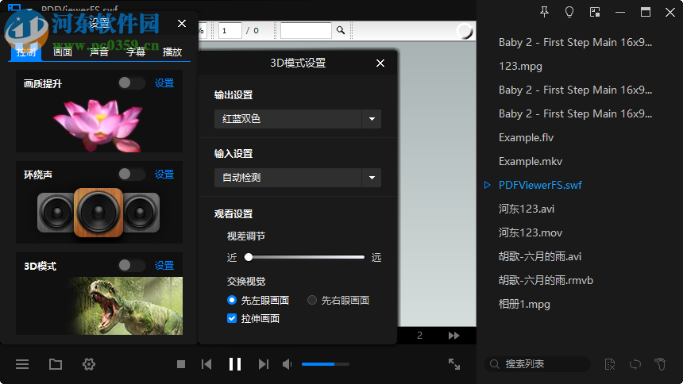Switch to mini mode via title bar icon
Viewport: 683px width, 384px height.
[x=595, y=12]
